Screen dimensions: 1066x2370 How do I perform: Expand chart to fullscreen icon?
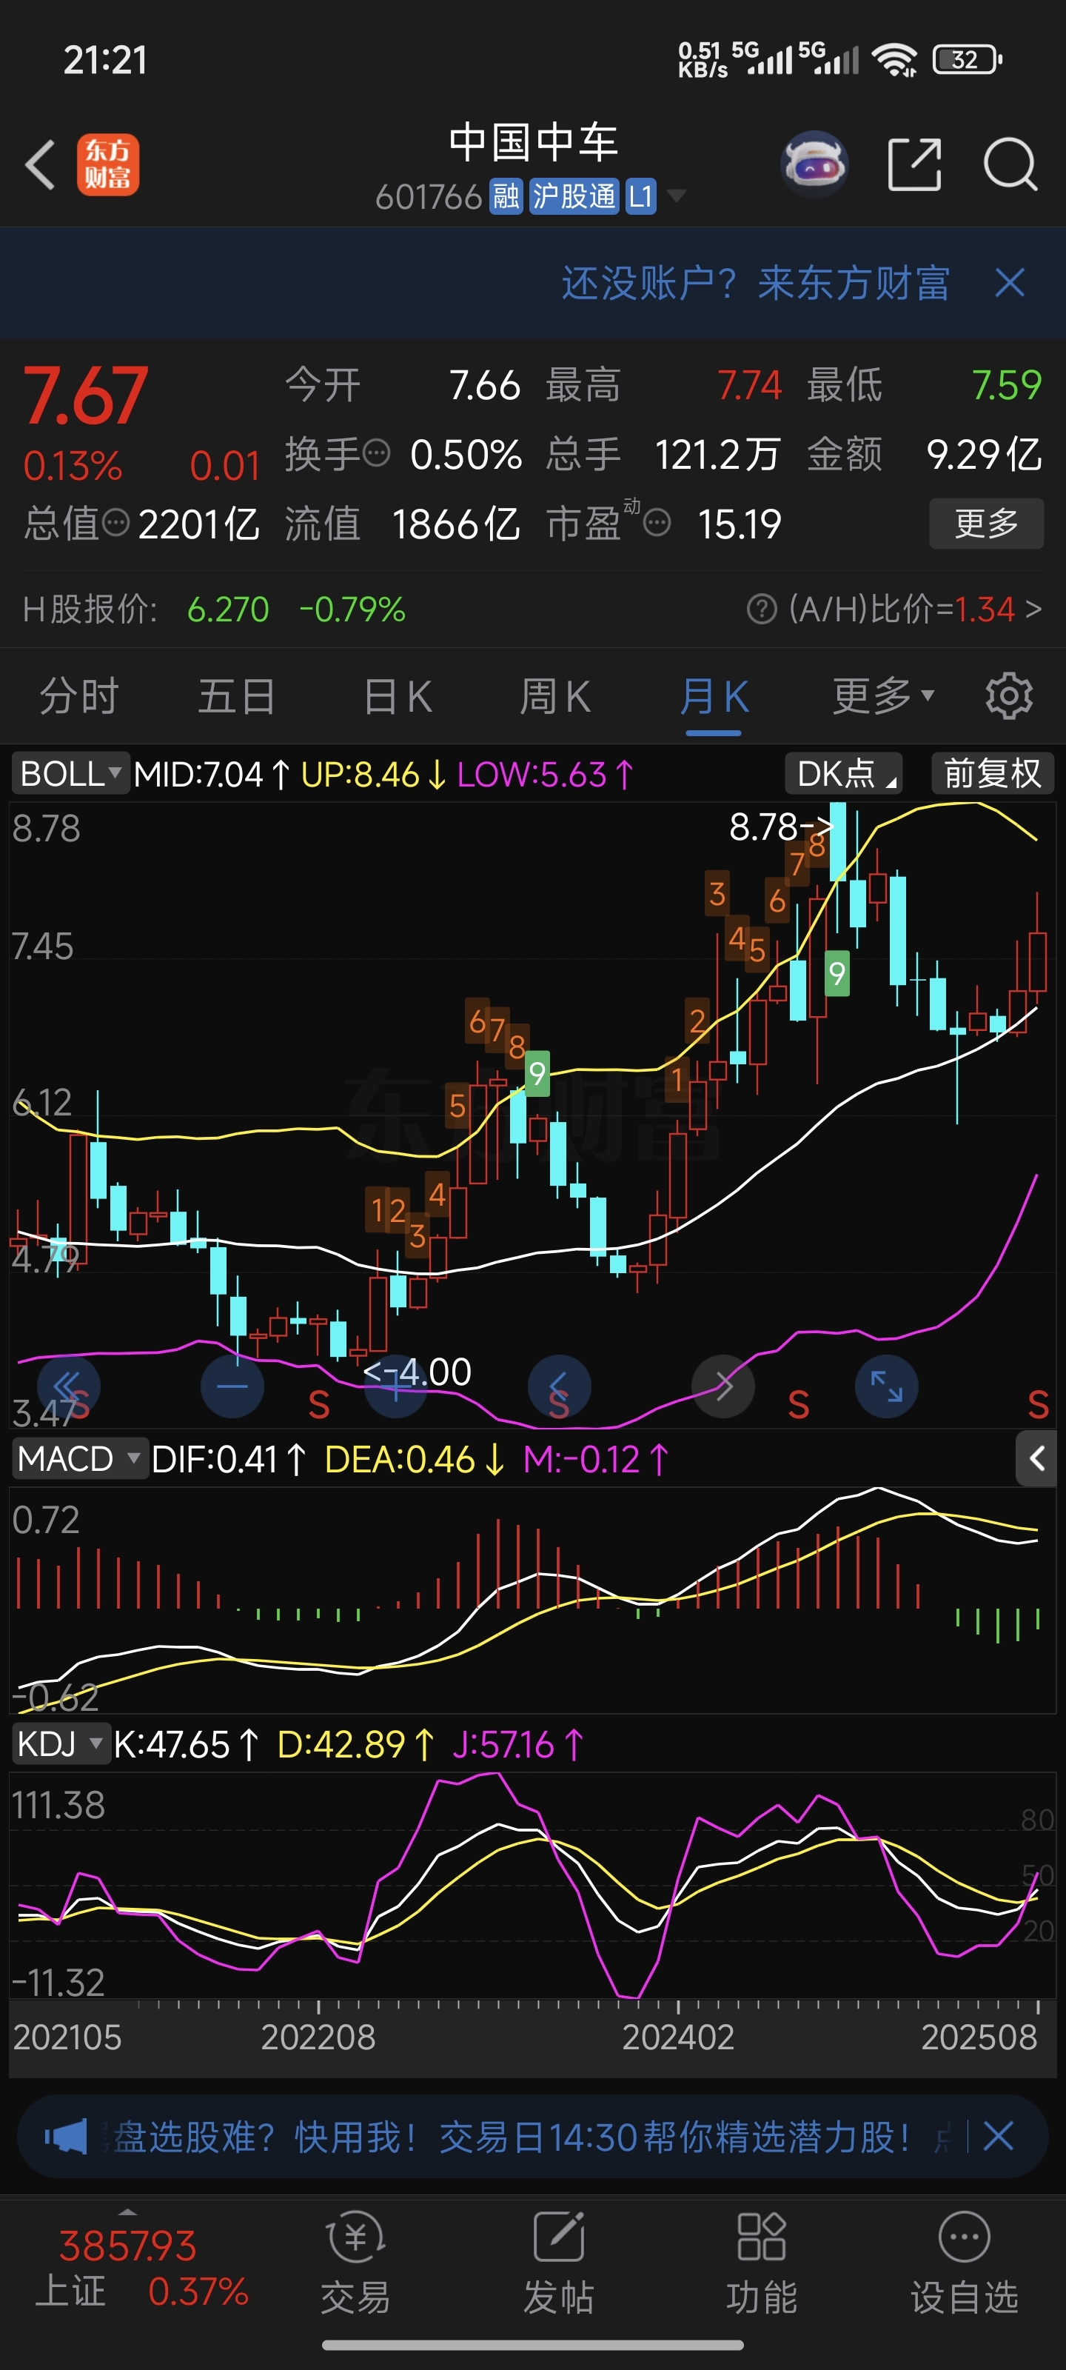point(887,1386)
